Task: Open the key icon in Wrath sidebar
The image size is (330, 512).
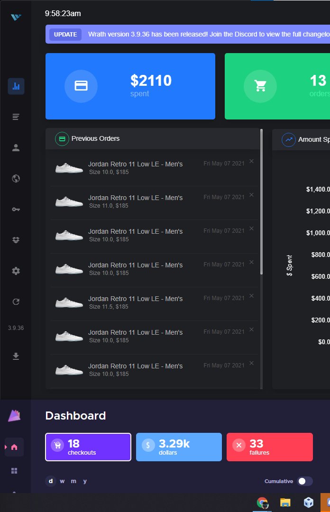Action: pyautogui.click(x=16, y=209)
